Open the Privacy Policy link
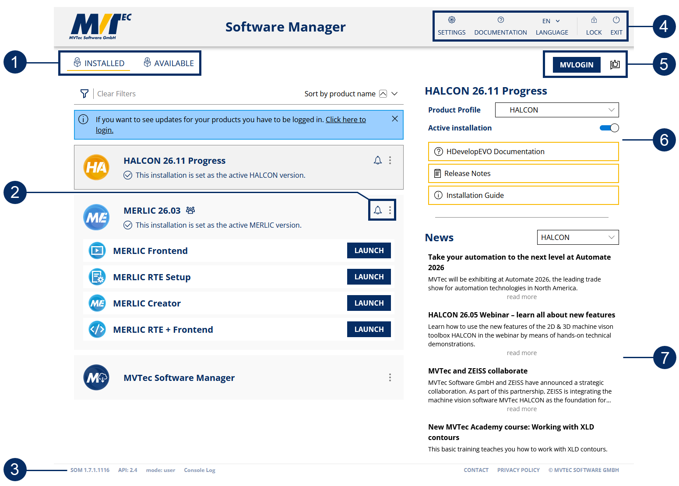The height and width of the screenshot is (486, 679). tap(518, 470)
